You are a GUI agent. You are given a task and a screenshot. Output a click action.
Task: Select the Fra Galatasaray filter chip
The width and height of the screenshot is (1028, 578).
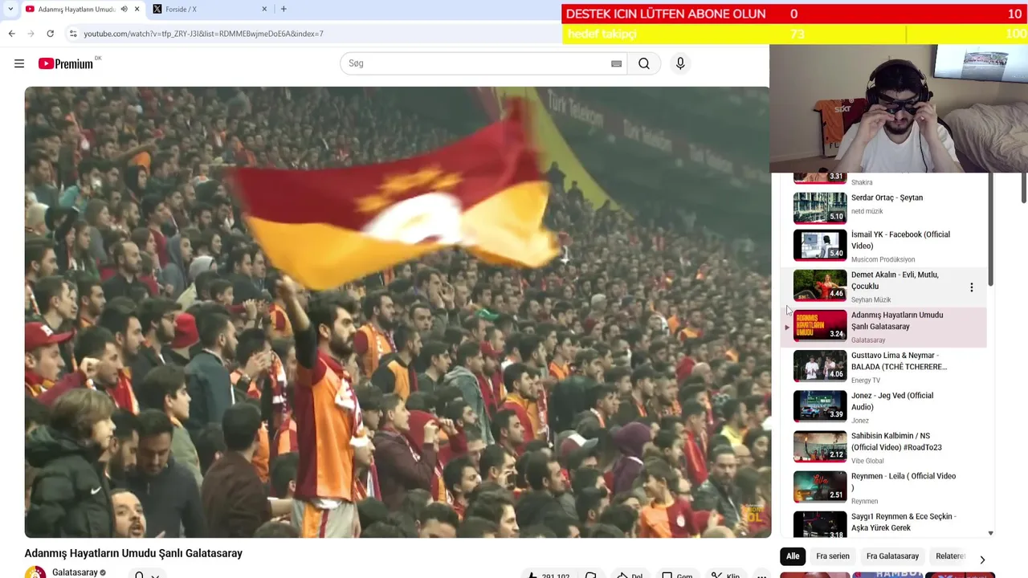(892, 556)
